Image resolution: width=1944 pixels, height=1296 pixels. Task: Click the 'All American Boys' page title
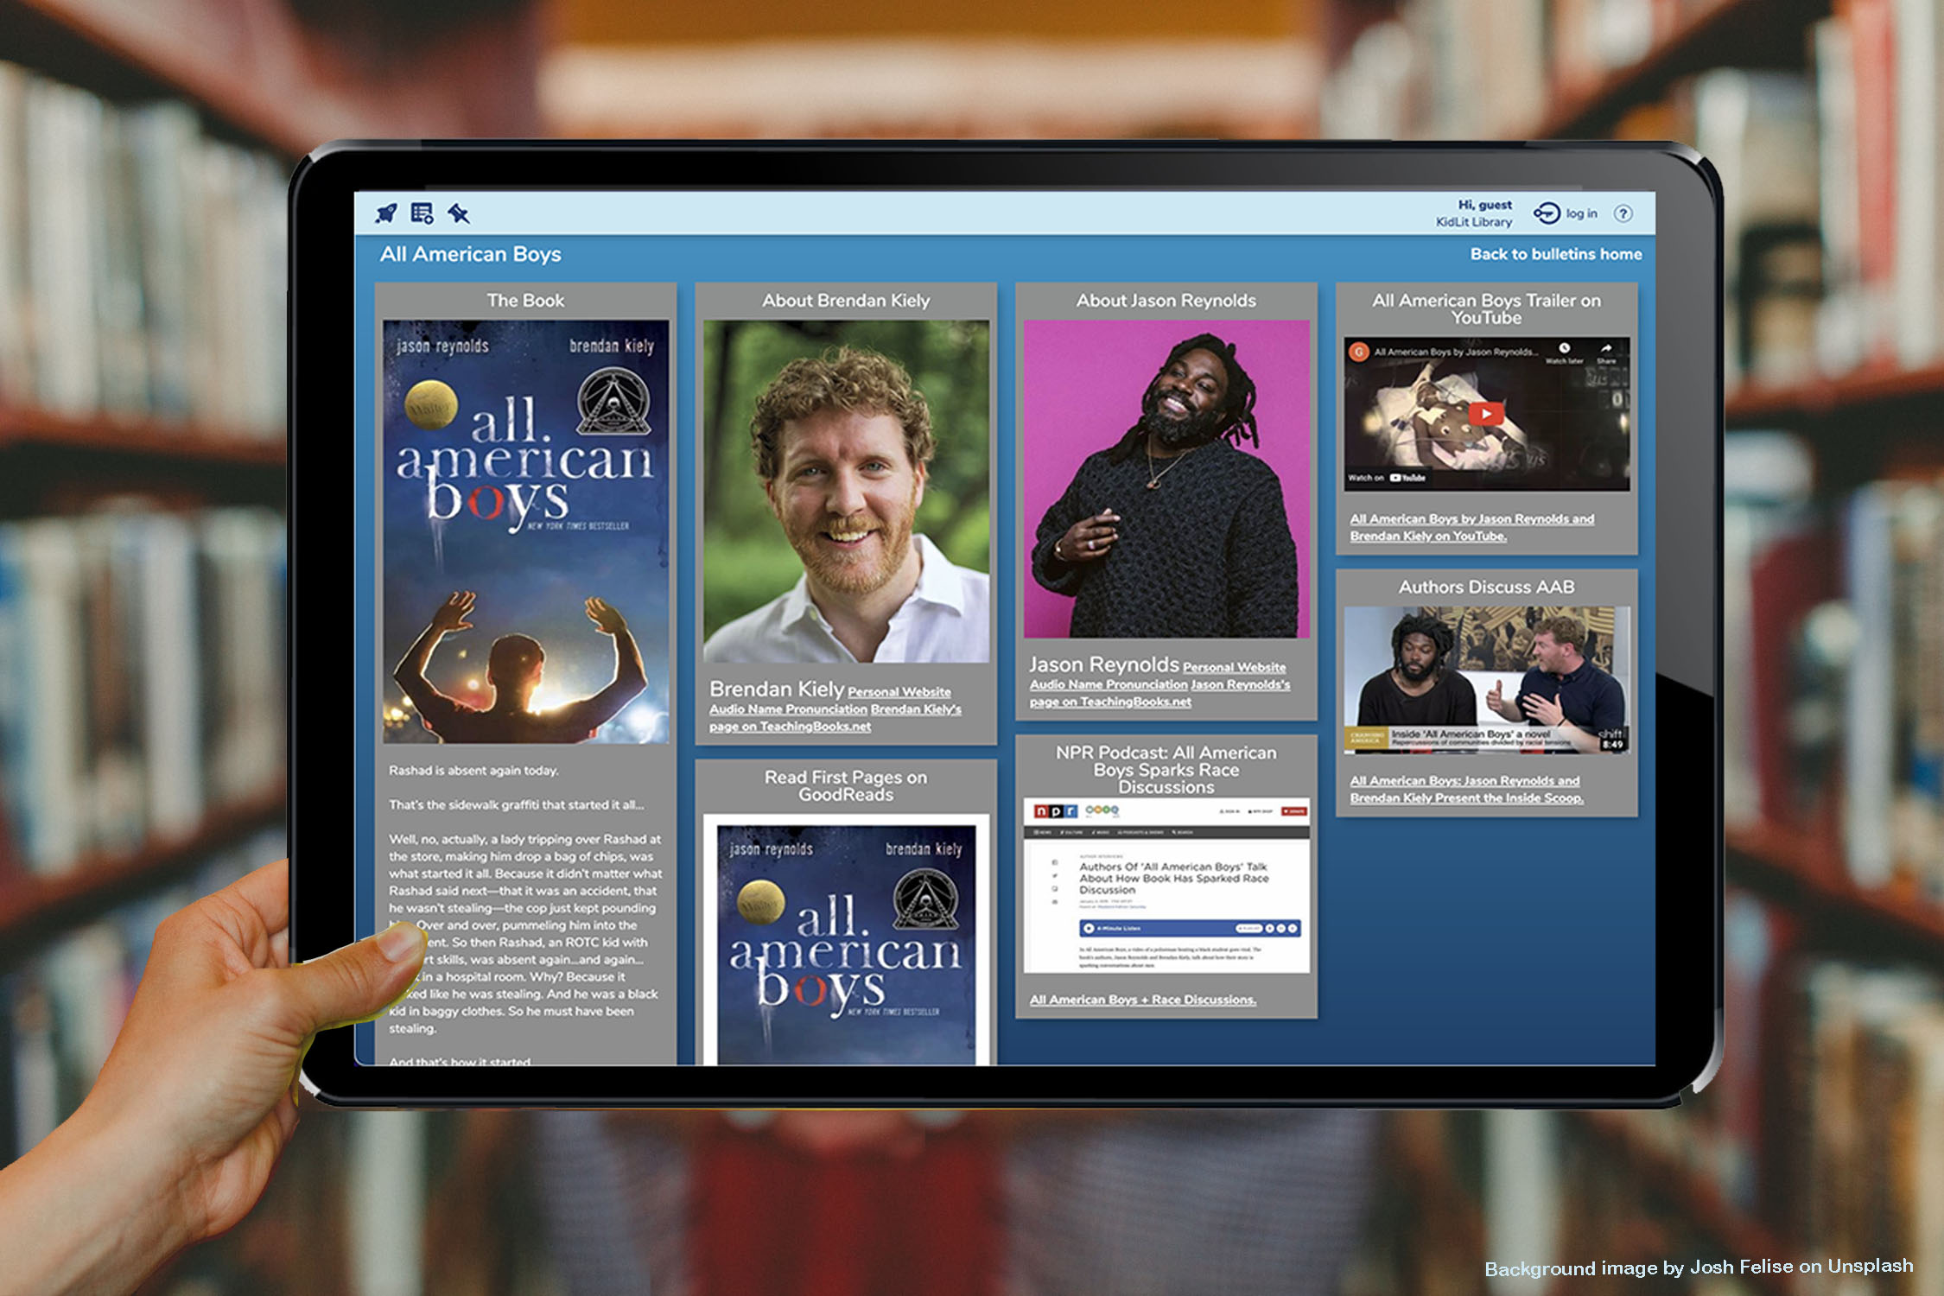[471, 254]
